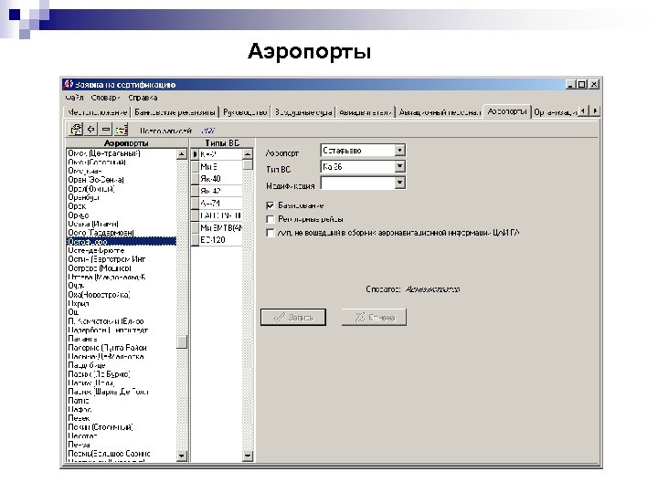Open the Словари menu

point(105,98)
